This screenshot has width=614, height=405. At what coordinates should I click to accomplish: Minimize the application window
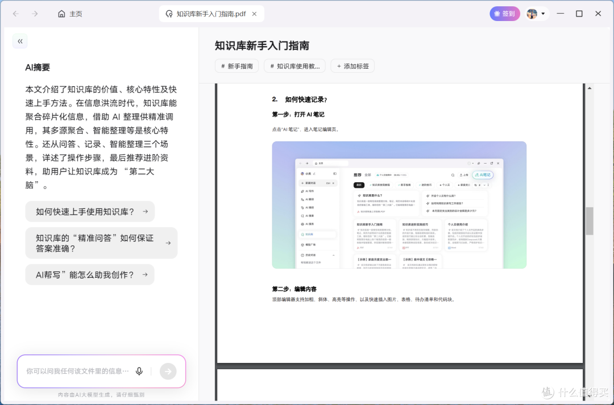click(561, 14)
